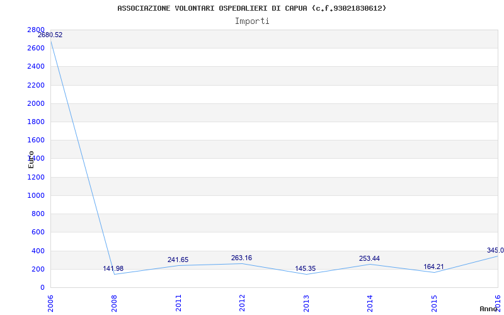Image resolution: width=504 pixels, height=315 pixels.
Task: Click the 600 y-axis tick label
Action: click(38, 232)
